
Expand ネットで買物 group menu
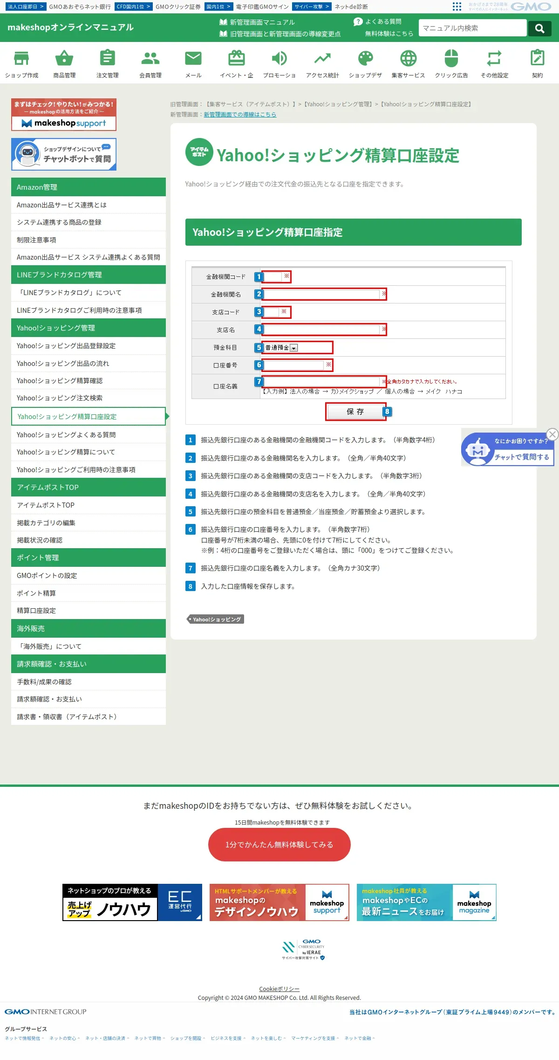[150, 1038]
